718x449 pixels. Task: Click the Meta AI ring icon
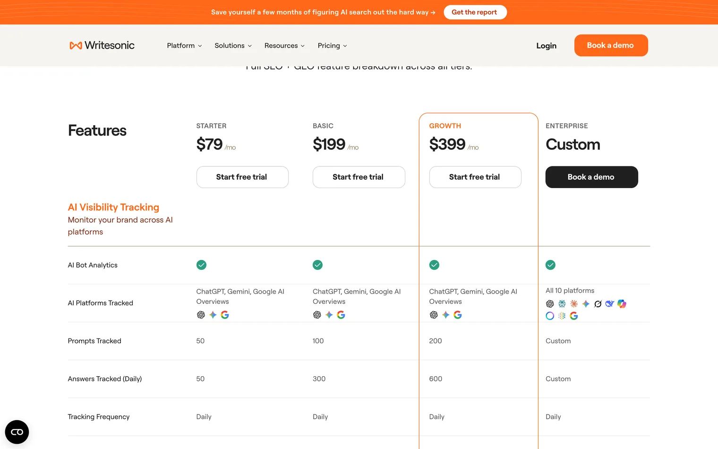(550, 316)
